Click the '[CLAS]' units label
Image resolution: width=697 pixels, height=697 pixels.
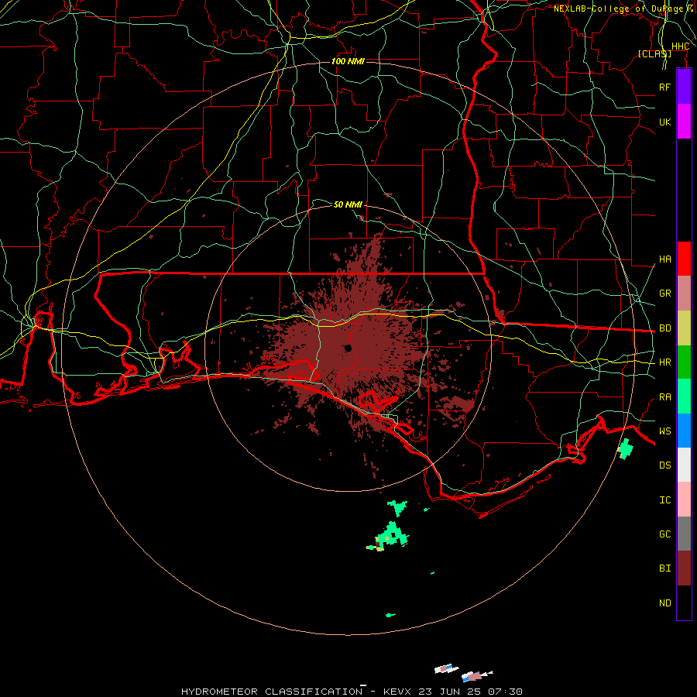tap(654, 53)
